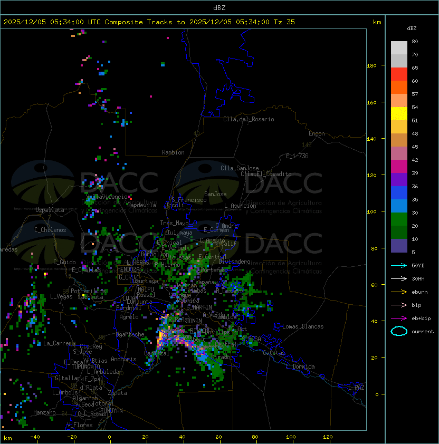
Task: Click the 'Tres_Mayo' place label
Action: click(174, 223)
